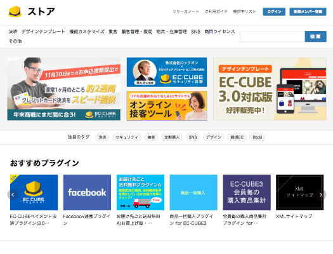Open the SNS category in navigation

[x=195, y=32]
